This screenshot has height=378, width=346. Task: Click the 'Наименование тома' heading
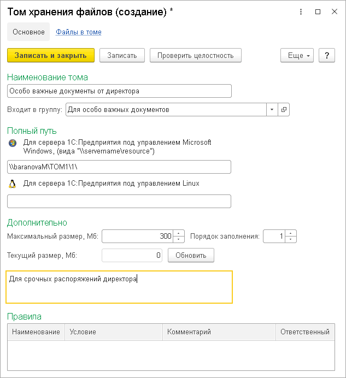48,78
